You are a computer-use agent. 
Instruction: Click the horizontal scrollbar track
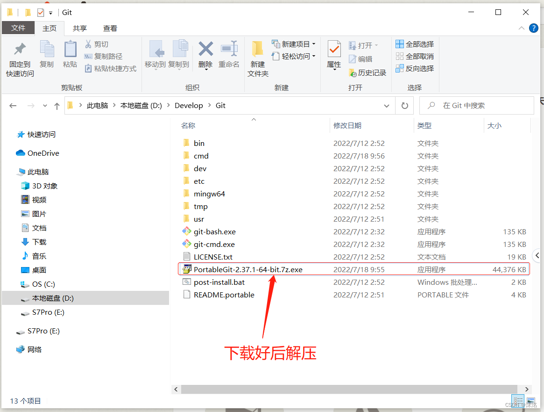349,389
